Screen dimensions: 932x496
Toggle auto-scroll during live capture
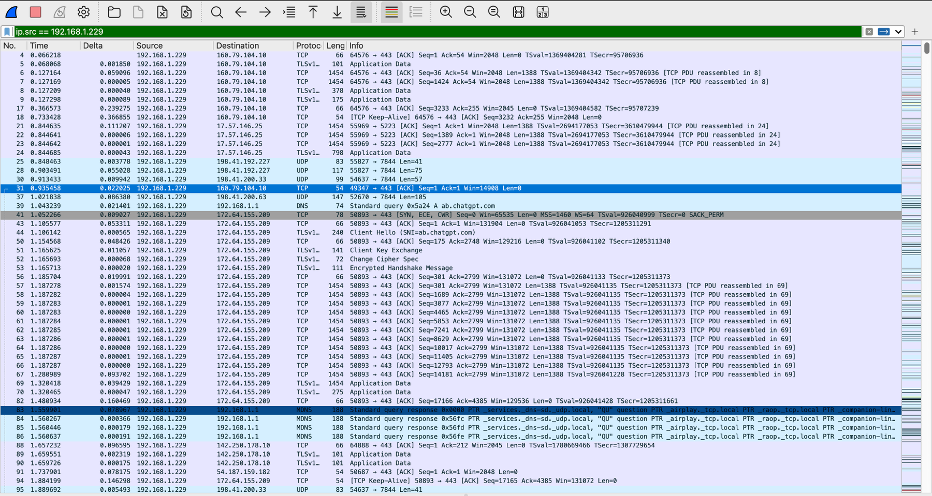click(x=361, y=12)
